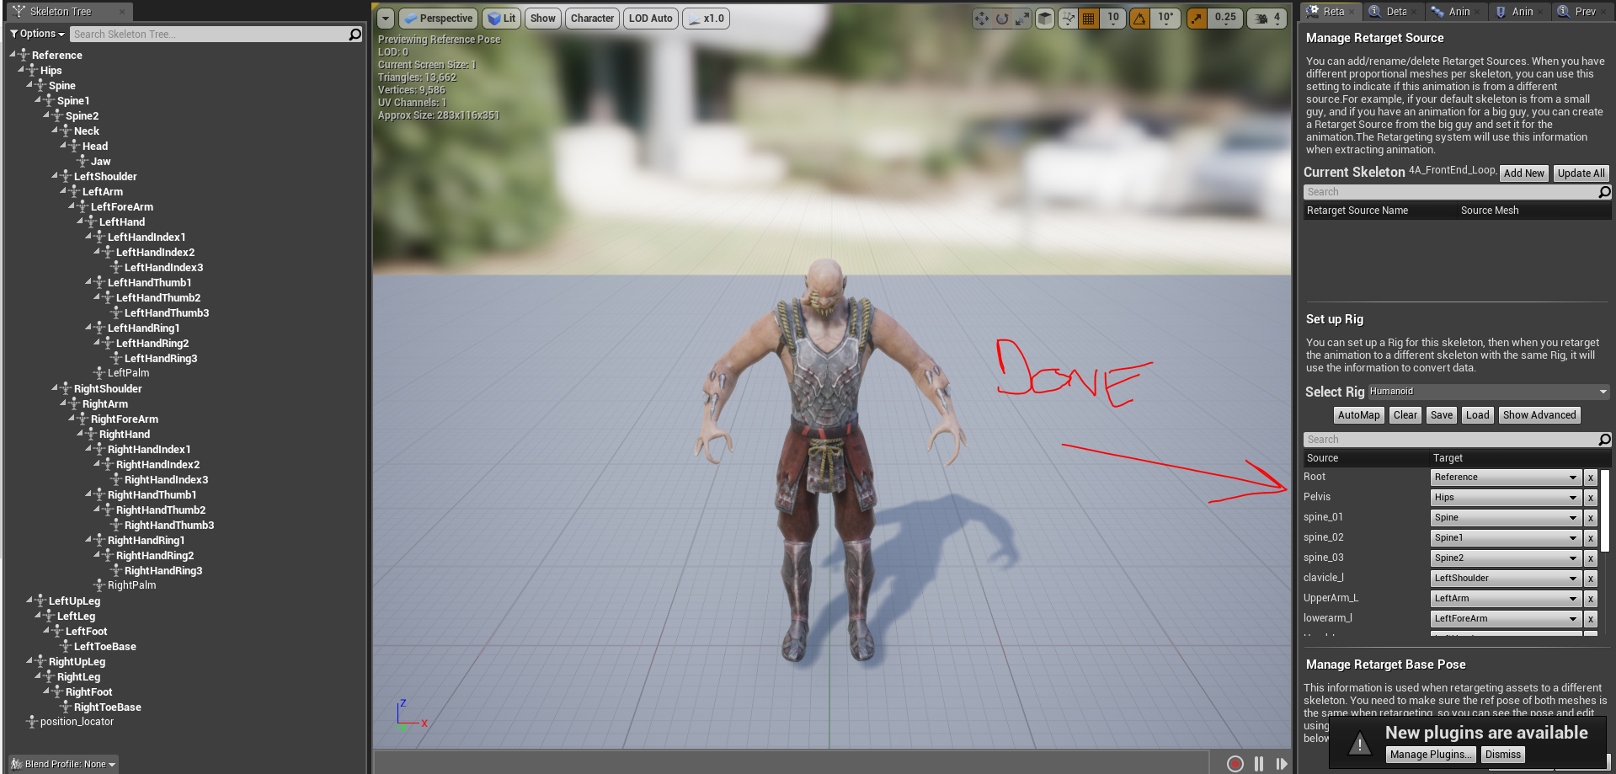Step the animation forward one frame
This screenshot has height=774, width=1616.
1282,763
